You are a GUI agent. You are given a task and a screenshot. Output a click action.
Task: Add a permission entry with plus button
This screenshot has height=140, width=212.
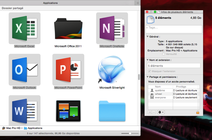click(150, 112)
